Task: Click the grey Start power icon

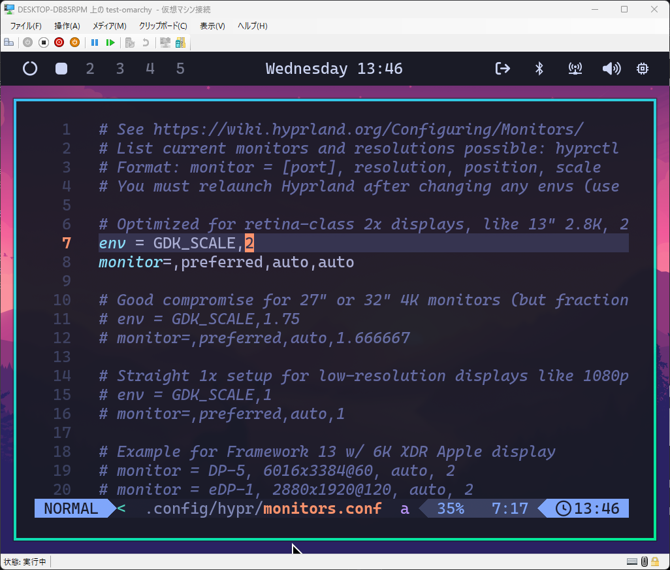Action: click(28, 42)
